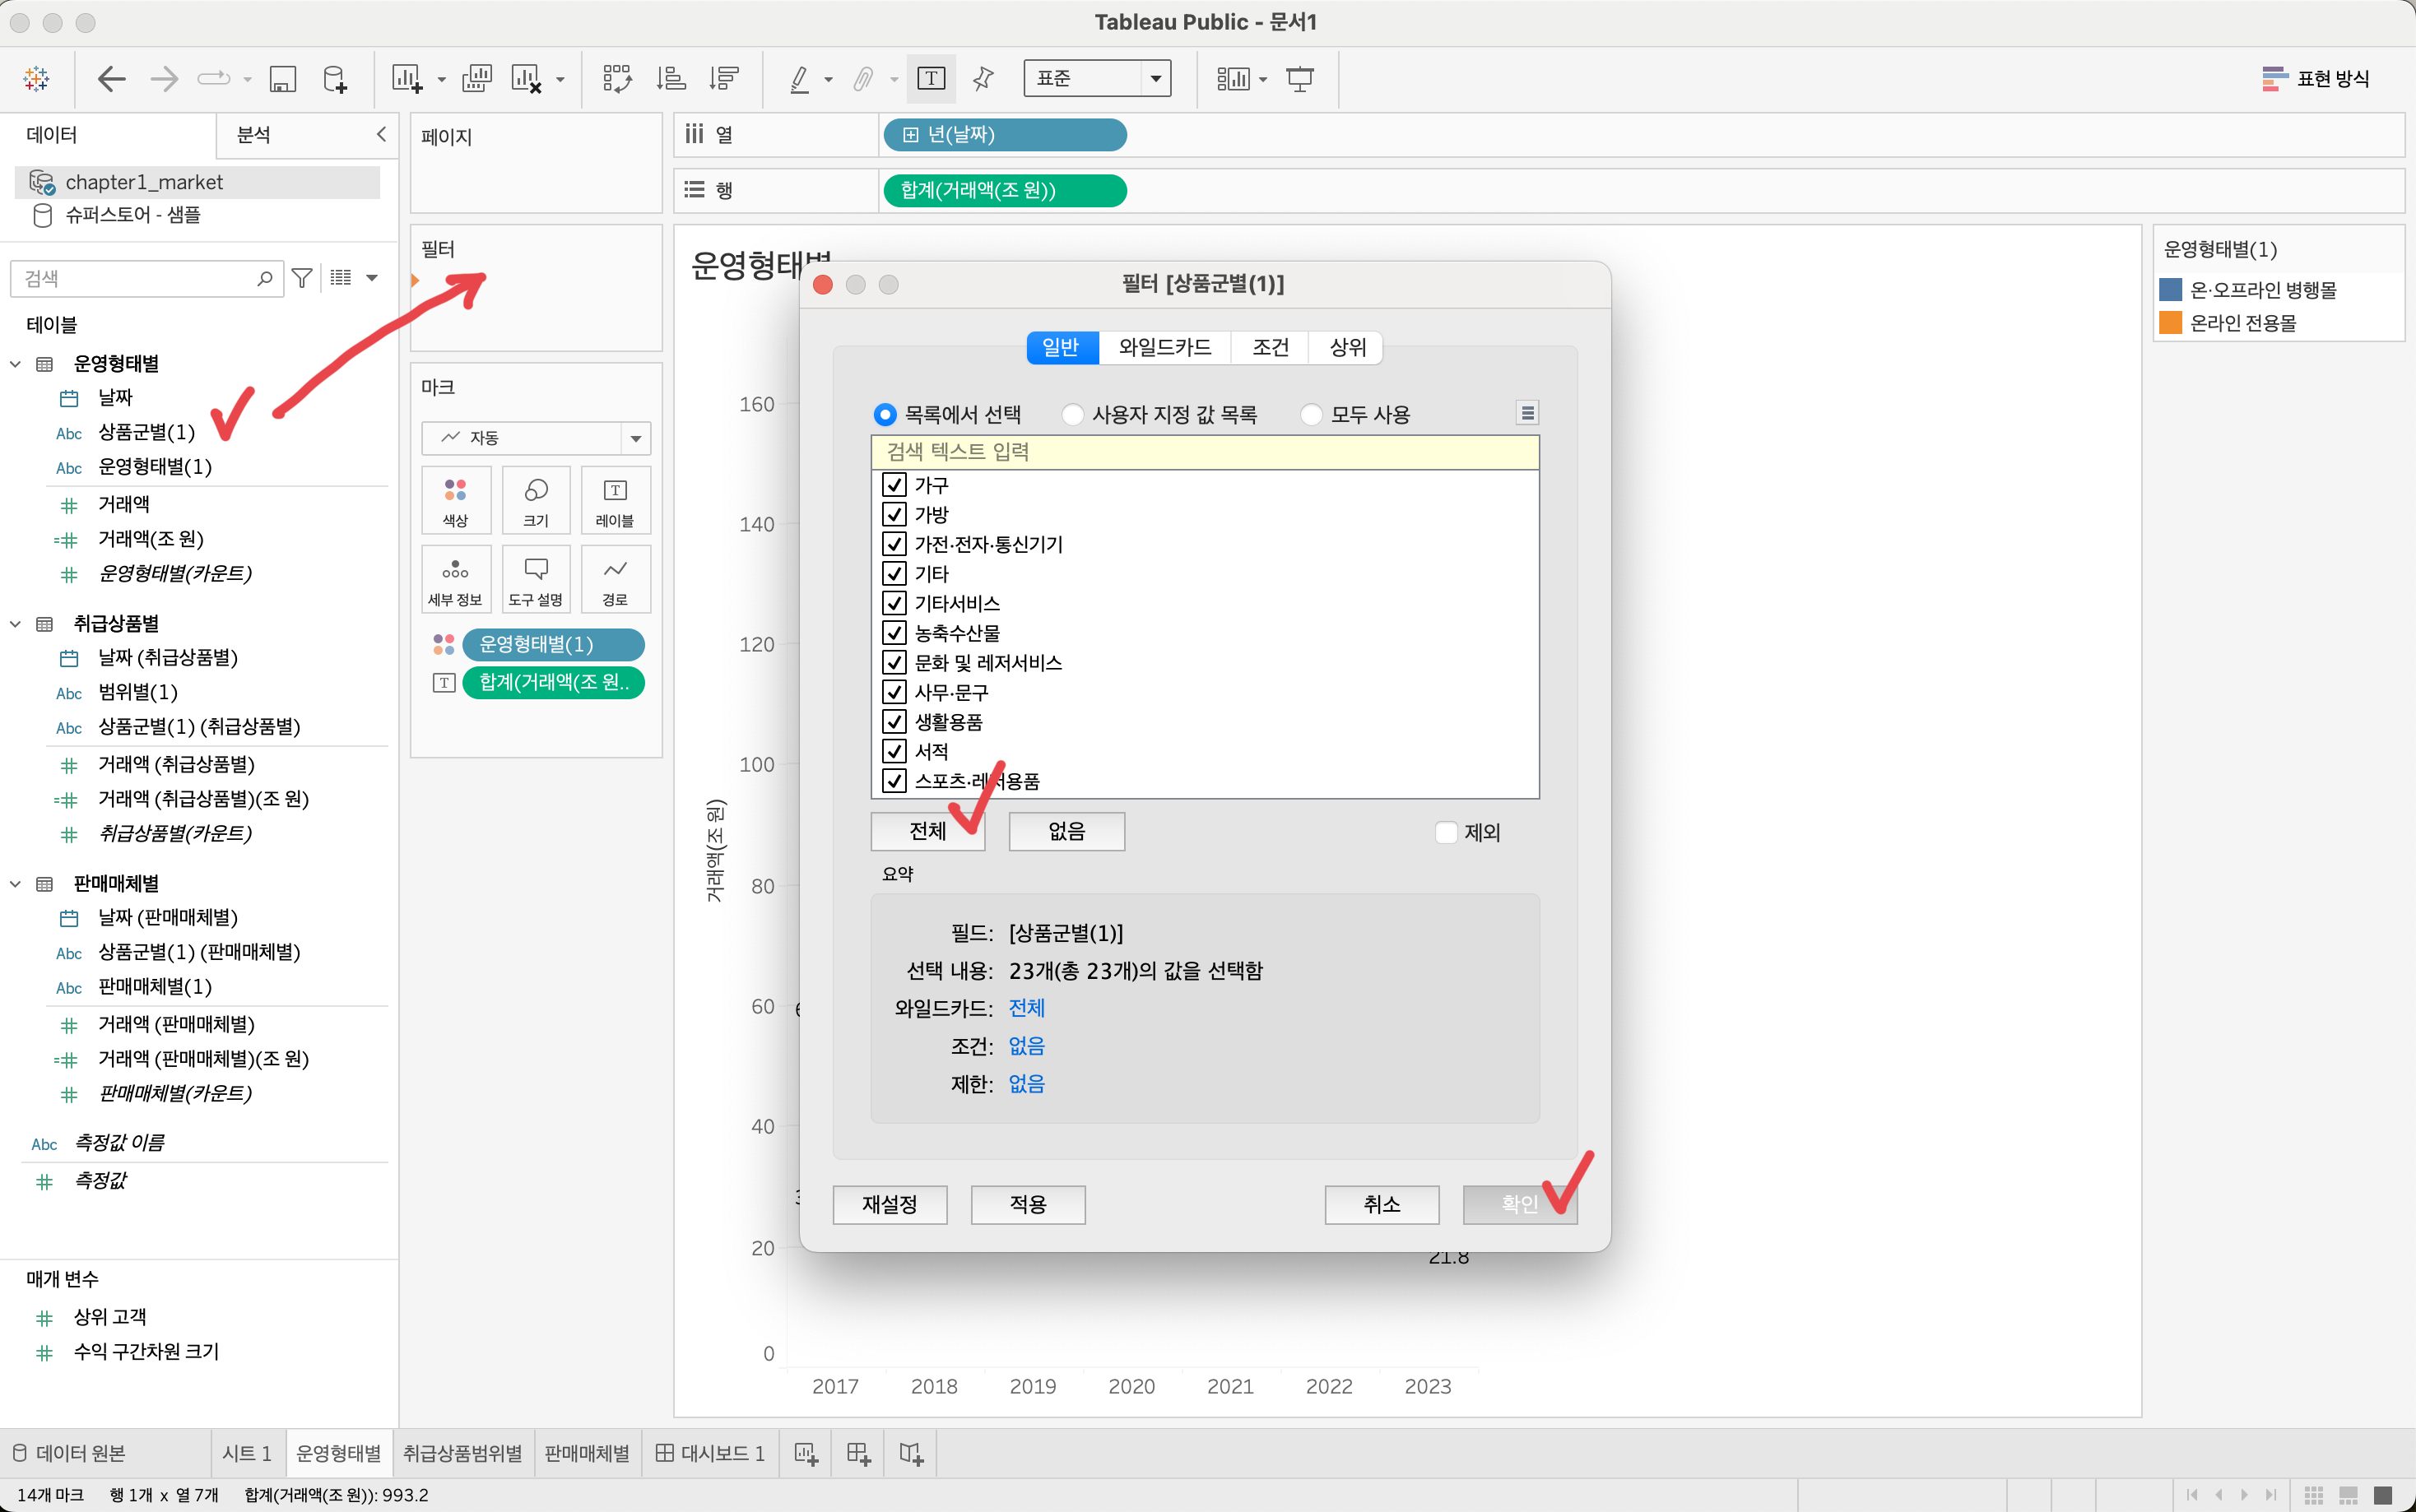Viewport: 2416px width, 1512px height.
Task: Click the New dashboard icon at bottom
Action: coord(858,1453)
